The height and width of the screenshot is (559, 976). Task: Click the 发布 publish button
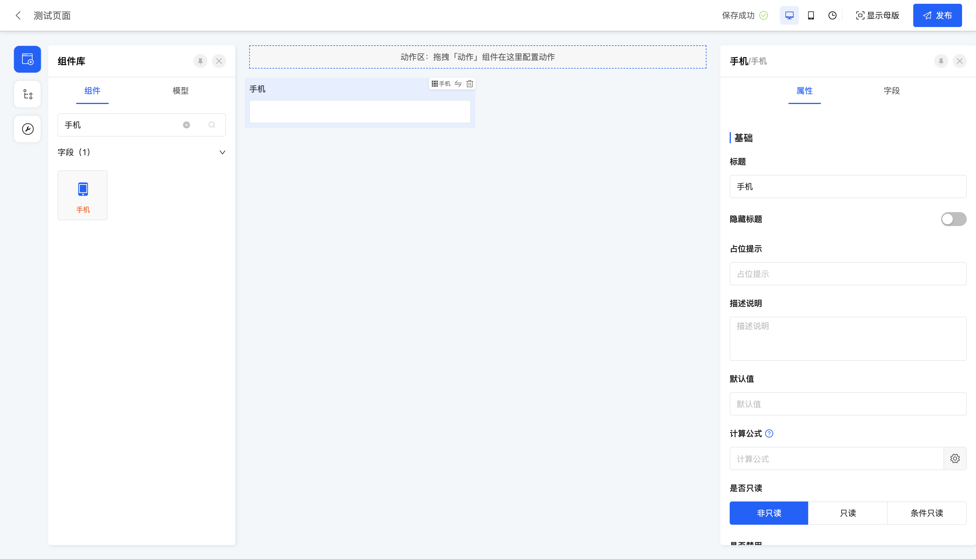(937, 15)
